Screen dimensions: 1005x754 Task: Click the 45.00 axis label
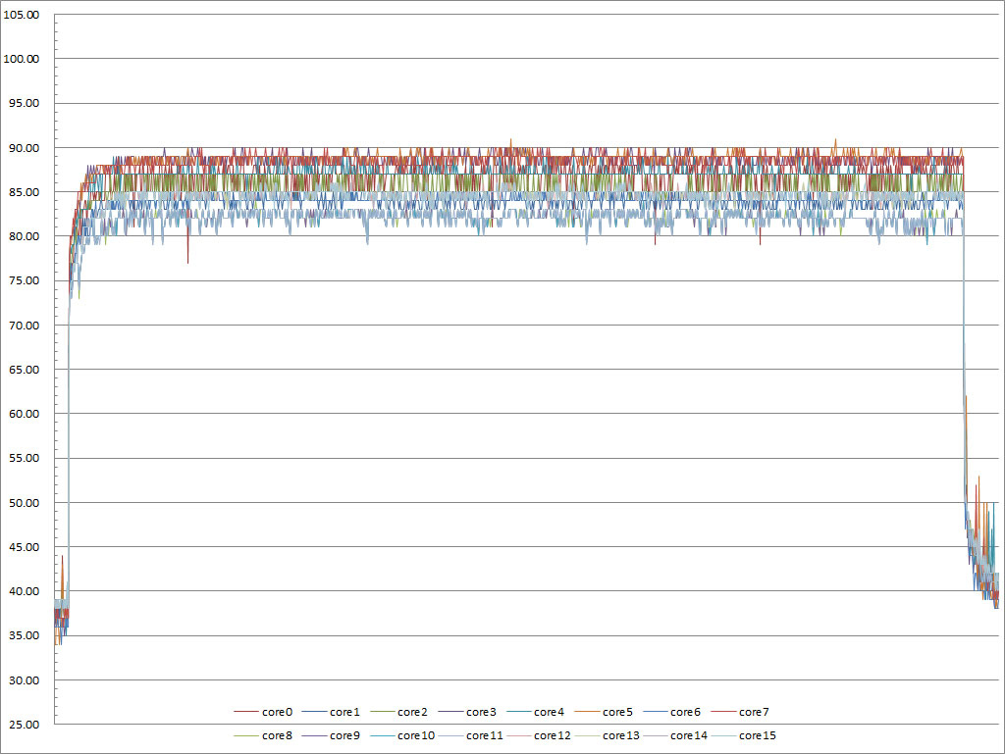pos(24,546)
